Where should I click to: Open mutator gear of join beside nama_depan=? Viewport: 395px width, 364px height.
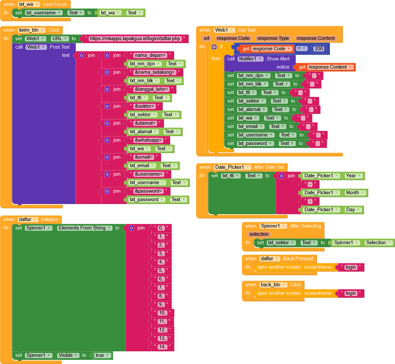click(107, 56)
